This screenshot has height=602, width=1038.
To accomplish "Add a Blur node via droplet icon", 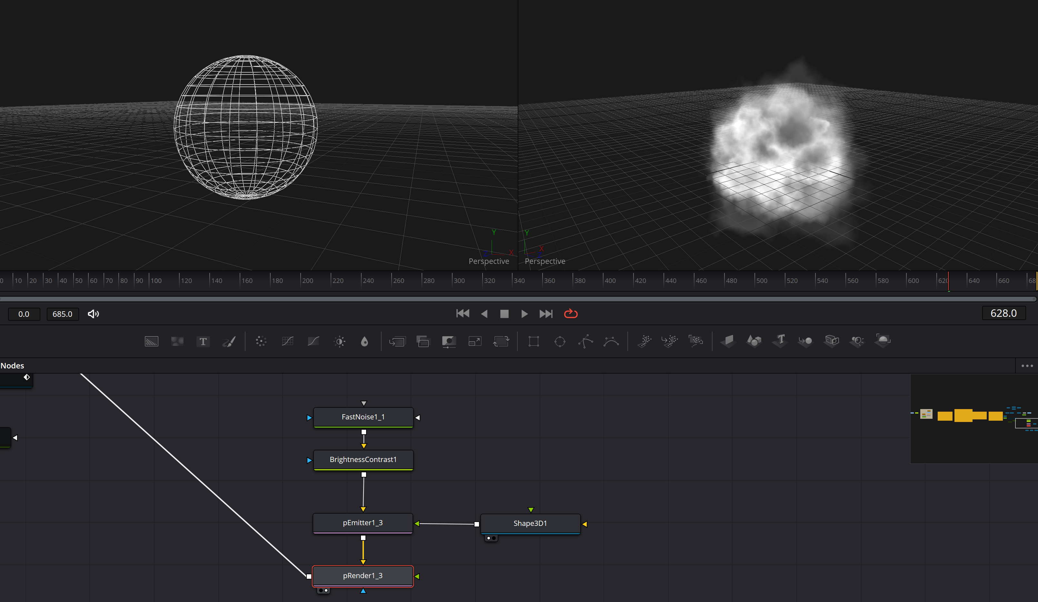I will (x=364, y=341).
